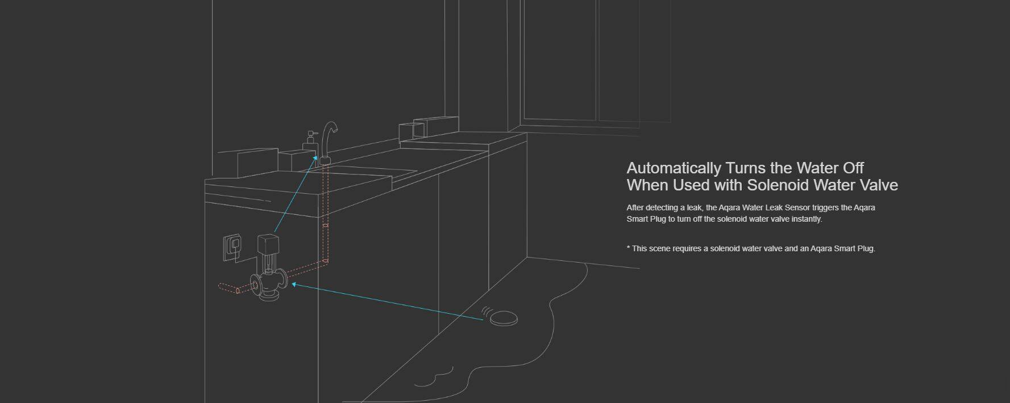This screenshot has width=1010, height=403.
Task: Click the square actuator box atop the valve
Action: (x=267, y=244)
